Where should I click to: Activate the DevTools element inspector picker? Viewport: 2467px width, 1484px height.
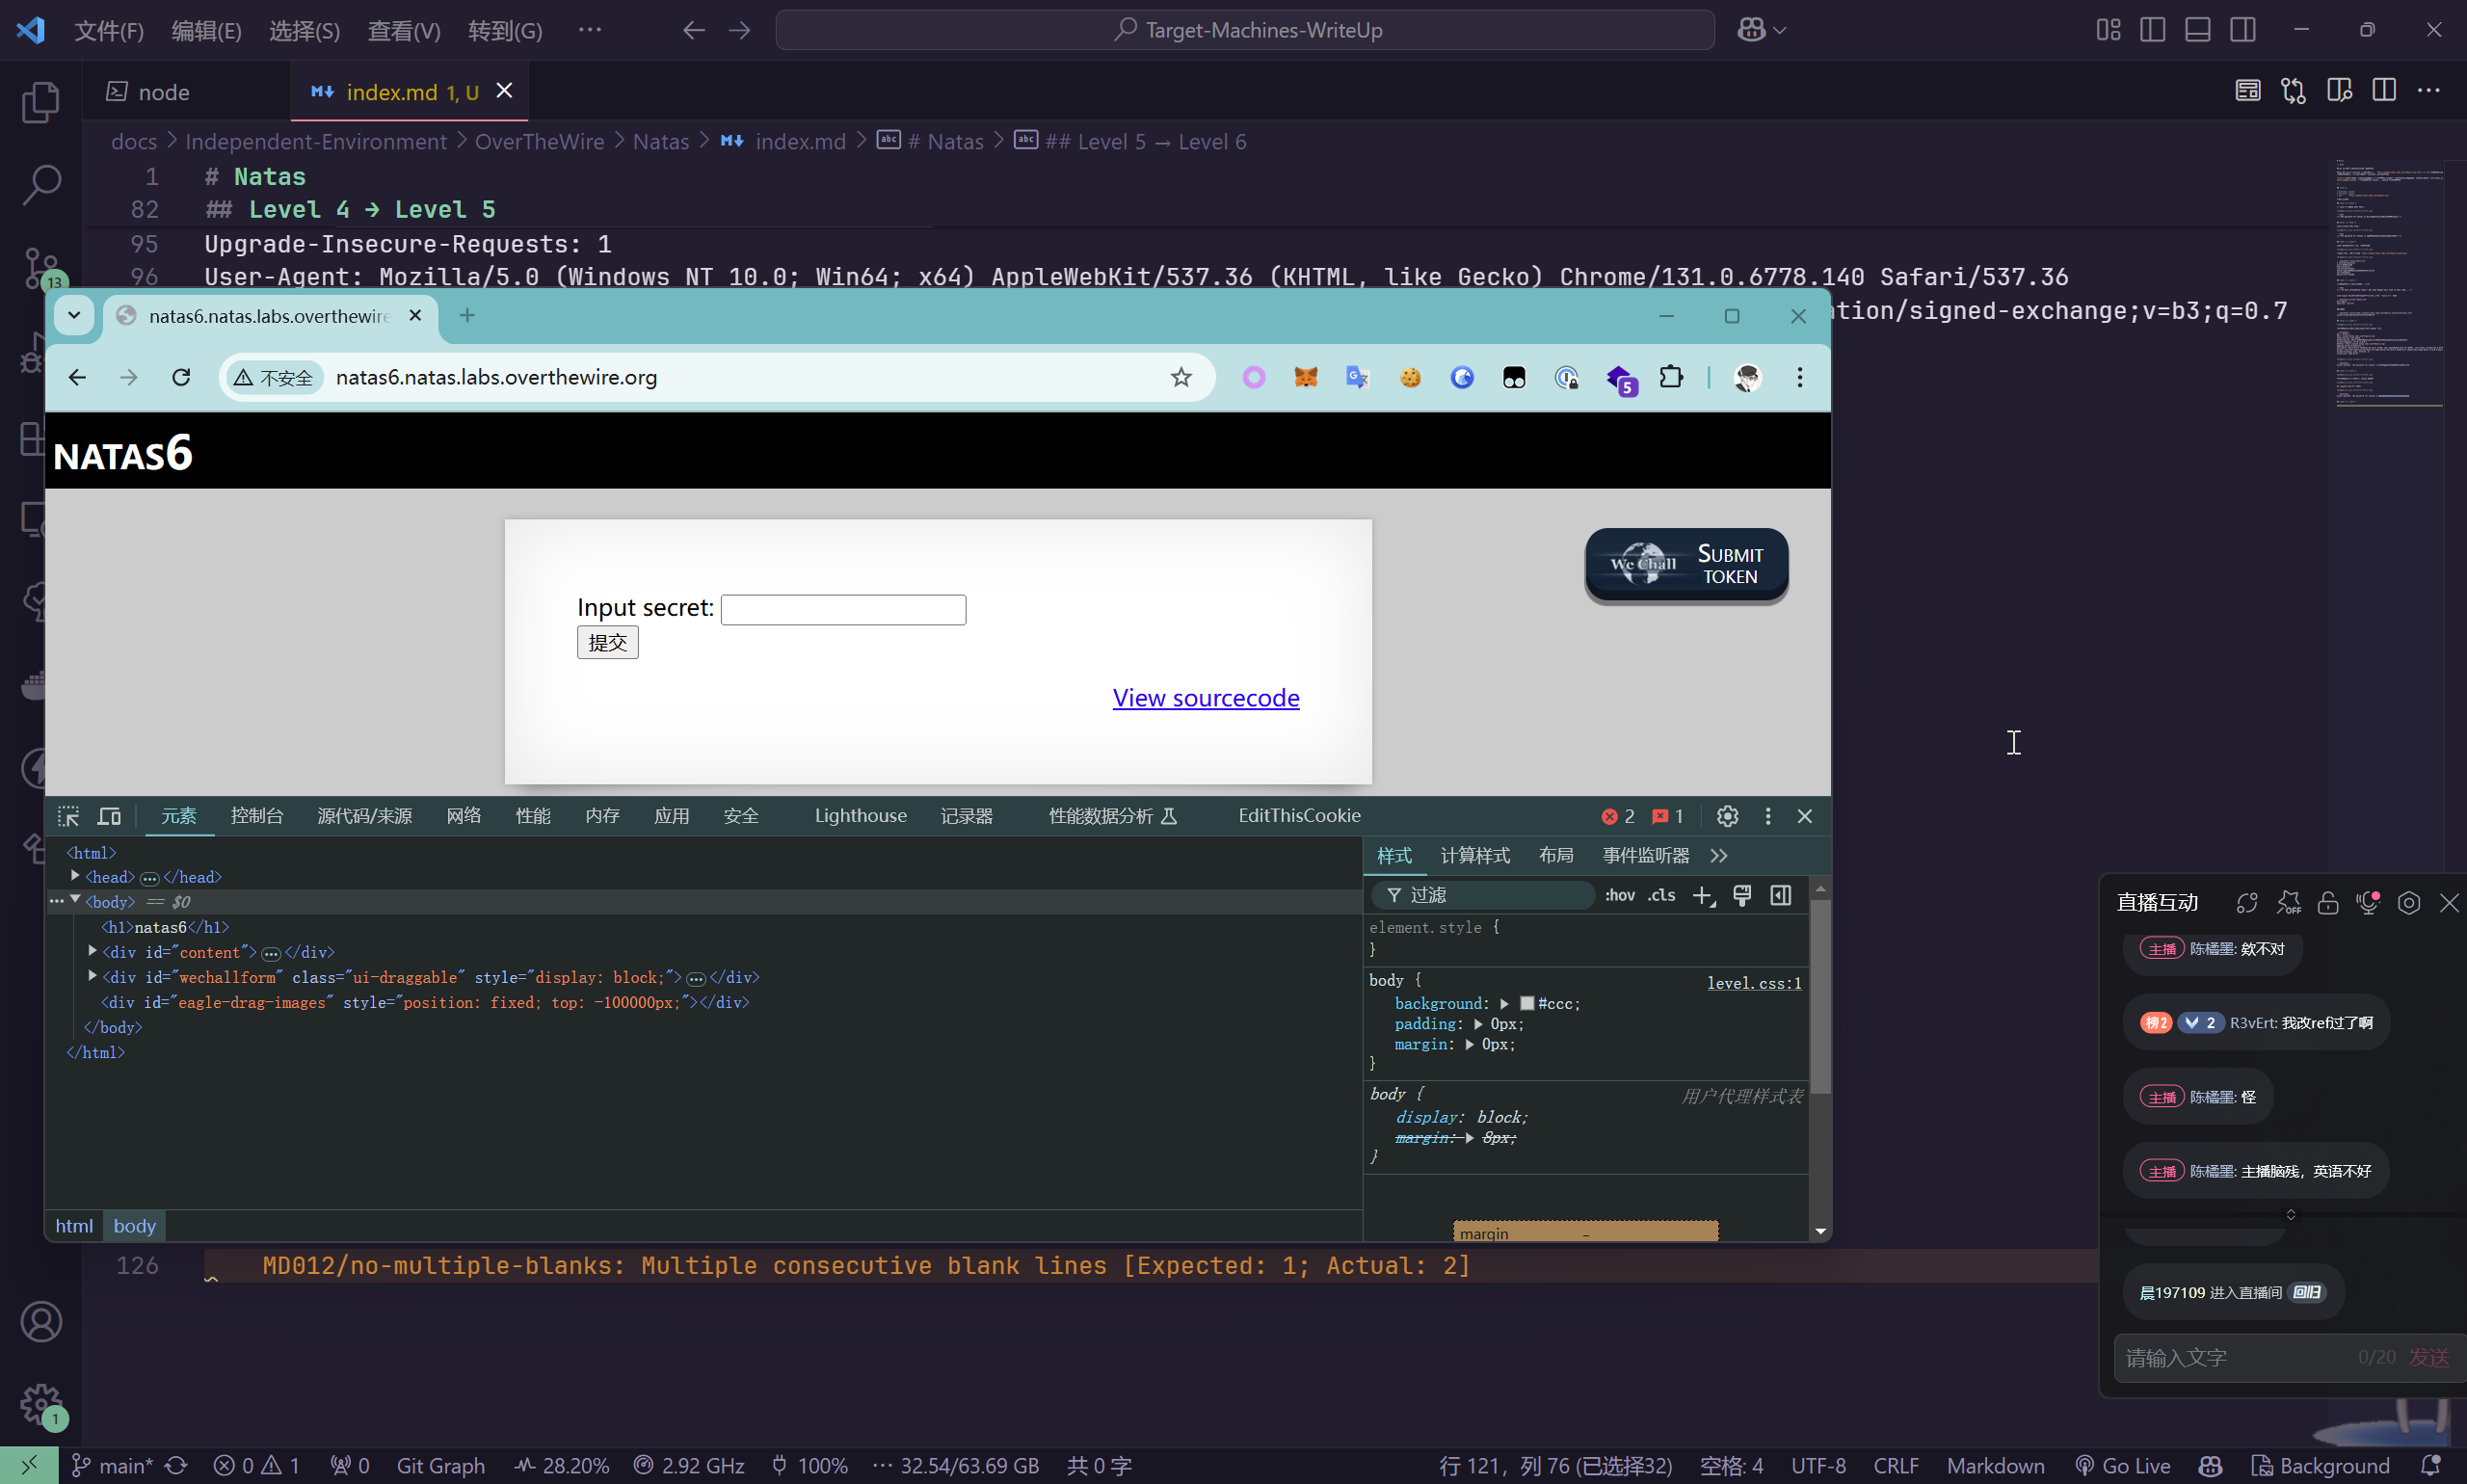(x=68, y=816)
